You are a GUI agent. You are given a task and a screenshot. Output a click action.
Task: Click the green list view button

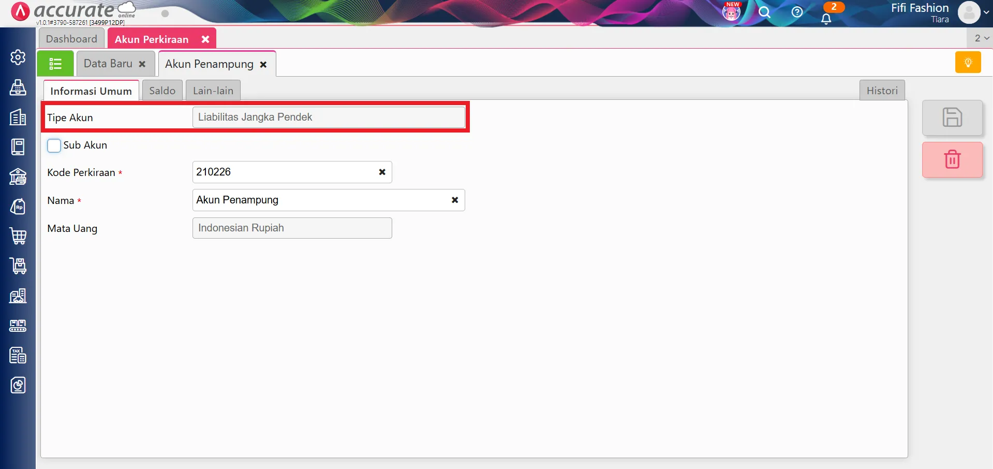coord(55,64)
